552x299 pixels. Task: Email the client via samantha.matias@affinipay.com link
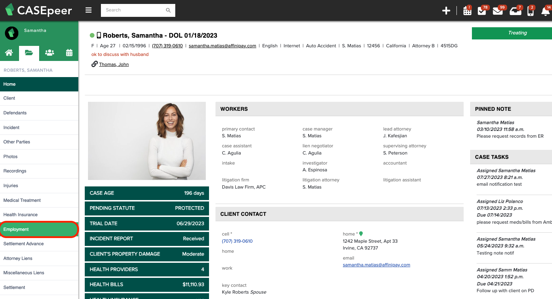point(223,46)
